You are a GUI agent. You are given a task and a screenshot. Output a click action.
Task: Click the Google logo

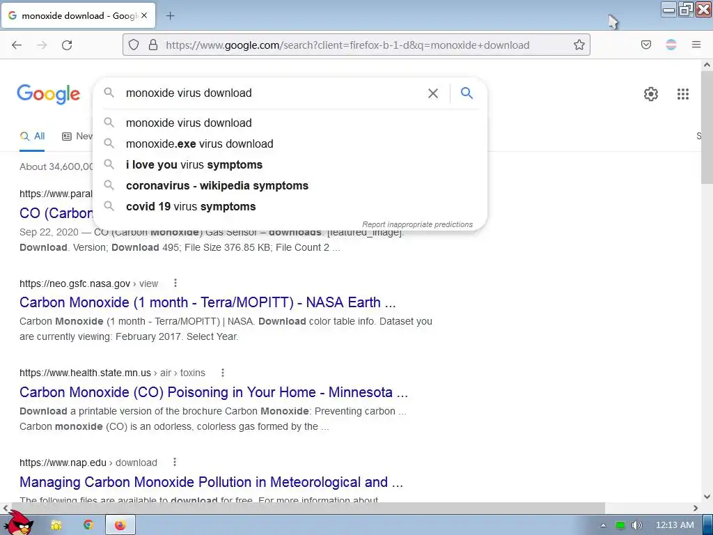pyautogui.click(x=49, y=95)
